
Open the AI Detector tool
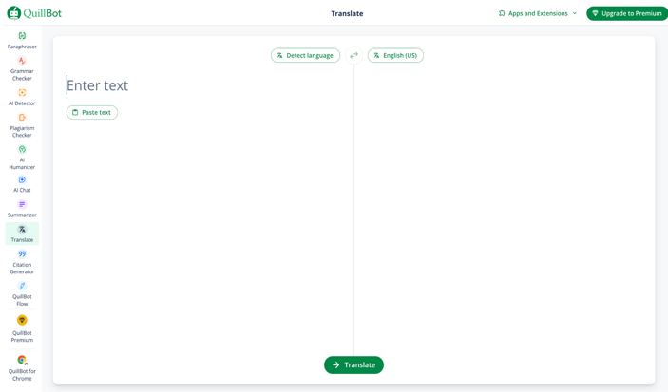point(22,97)
